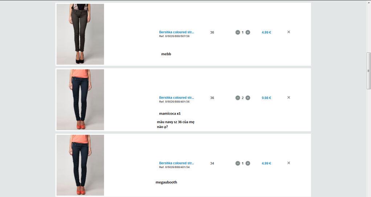
Task: Click the 'mamicoca x1' note text
Action: tap(170, 114)
